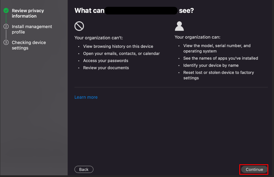Click 'Access your passwords' item
The height and width of the screenshot is (177, 274).
coord(106,61)
